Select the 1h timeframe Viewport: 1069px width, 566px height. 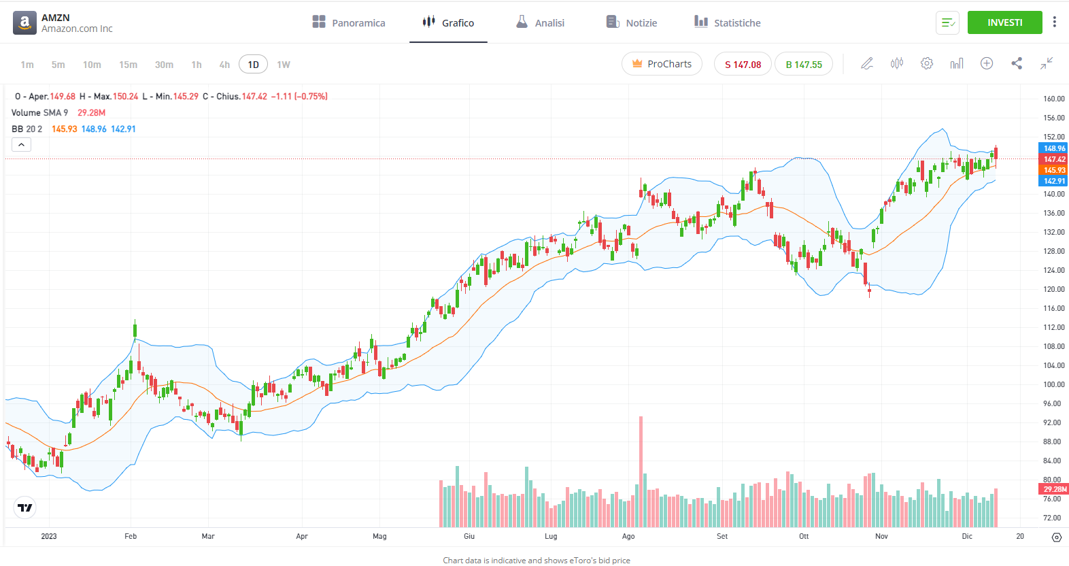197,65
